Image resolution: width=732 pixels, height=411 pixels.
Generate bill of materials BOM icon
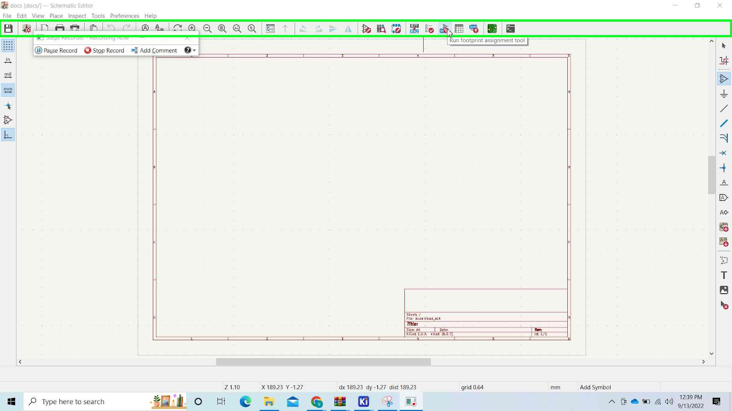[474, 29]
